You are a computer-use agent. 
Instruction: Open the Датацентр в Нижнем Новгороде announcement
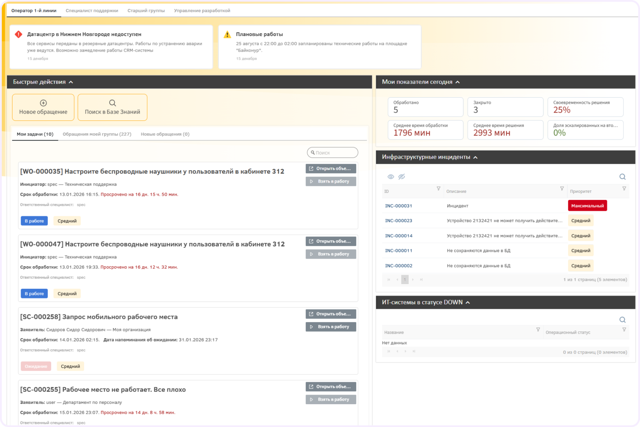click(x=111, y=47)
